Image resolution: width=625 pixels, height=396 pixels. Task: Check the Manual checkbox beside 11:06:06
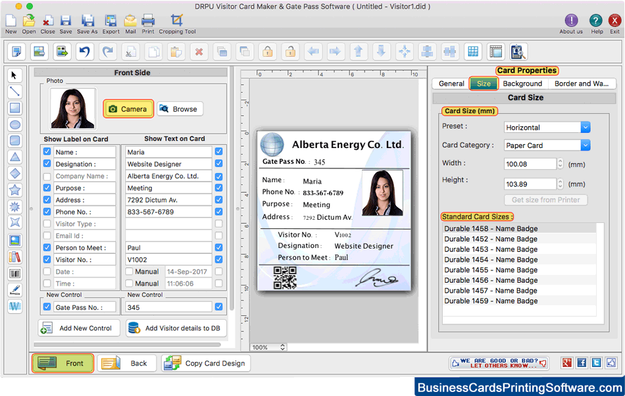(129, 284)
